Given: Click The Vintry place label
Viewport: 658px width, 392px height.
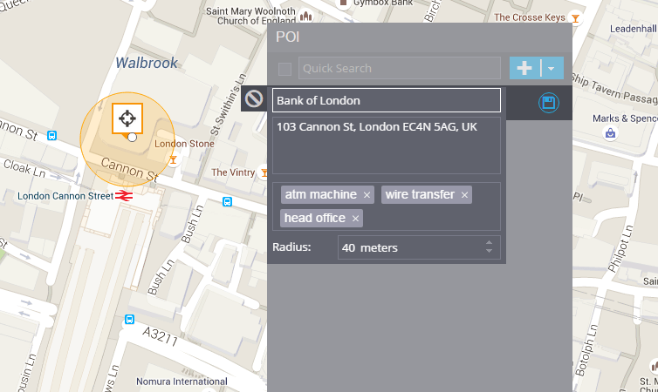Looking at the screenshot, I should pos(233,172).
